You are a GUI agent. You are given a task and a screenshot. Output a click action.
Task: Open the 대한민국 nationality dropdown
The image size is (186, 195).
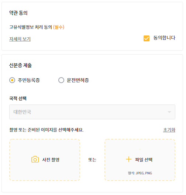pyautogui.click(x=92, y=112)
